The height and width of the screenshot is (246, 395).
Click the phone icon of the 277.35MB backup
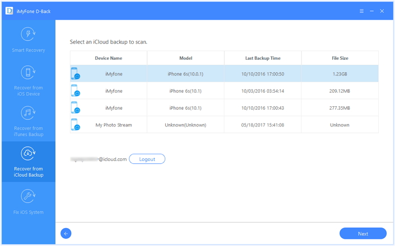coord(75,107)
